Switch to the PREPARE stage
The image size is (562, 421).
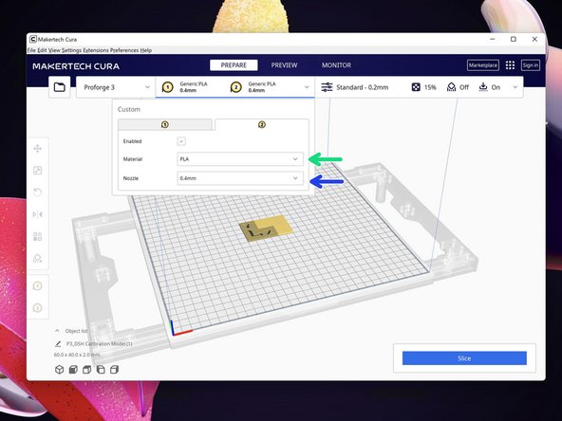(x=234, y=65)
